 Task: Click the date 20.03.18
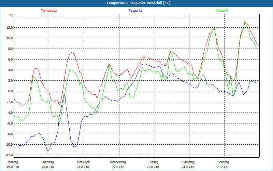(48, 167)
